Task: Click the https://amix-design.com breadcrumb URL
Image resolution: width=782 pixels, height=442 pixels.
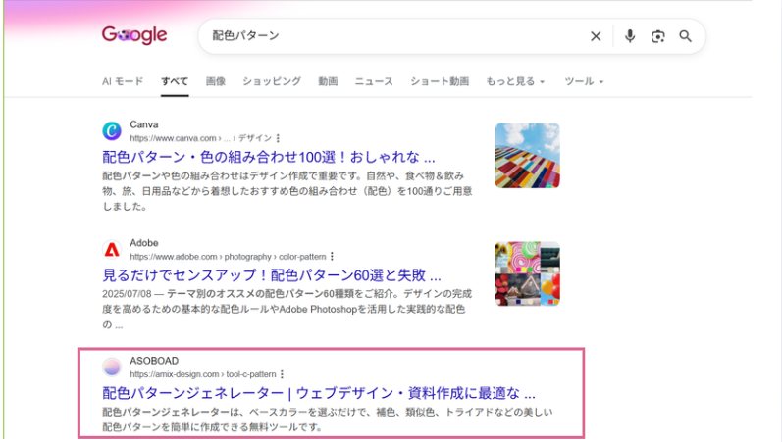Action: tap(203, 374)
